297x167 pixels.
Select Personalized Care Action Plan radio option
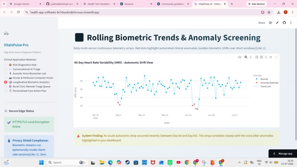(25, 91)
